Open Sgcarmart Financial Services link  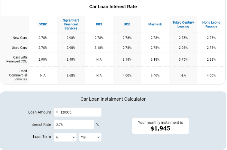71,24
